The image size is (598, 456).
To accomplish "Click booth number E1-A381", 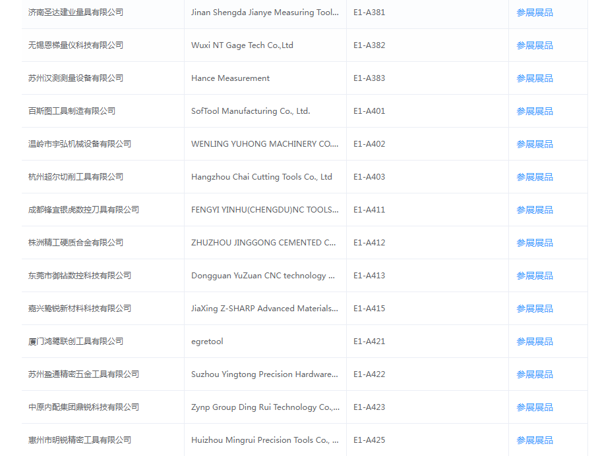I will pos(369,13).
